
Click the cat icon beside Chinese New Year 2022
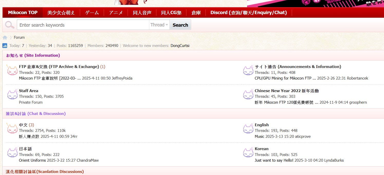click(x=248, y=94)
